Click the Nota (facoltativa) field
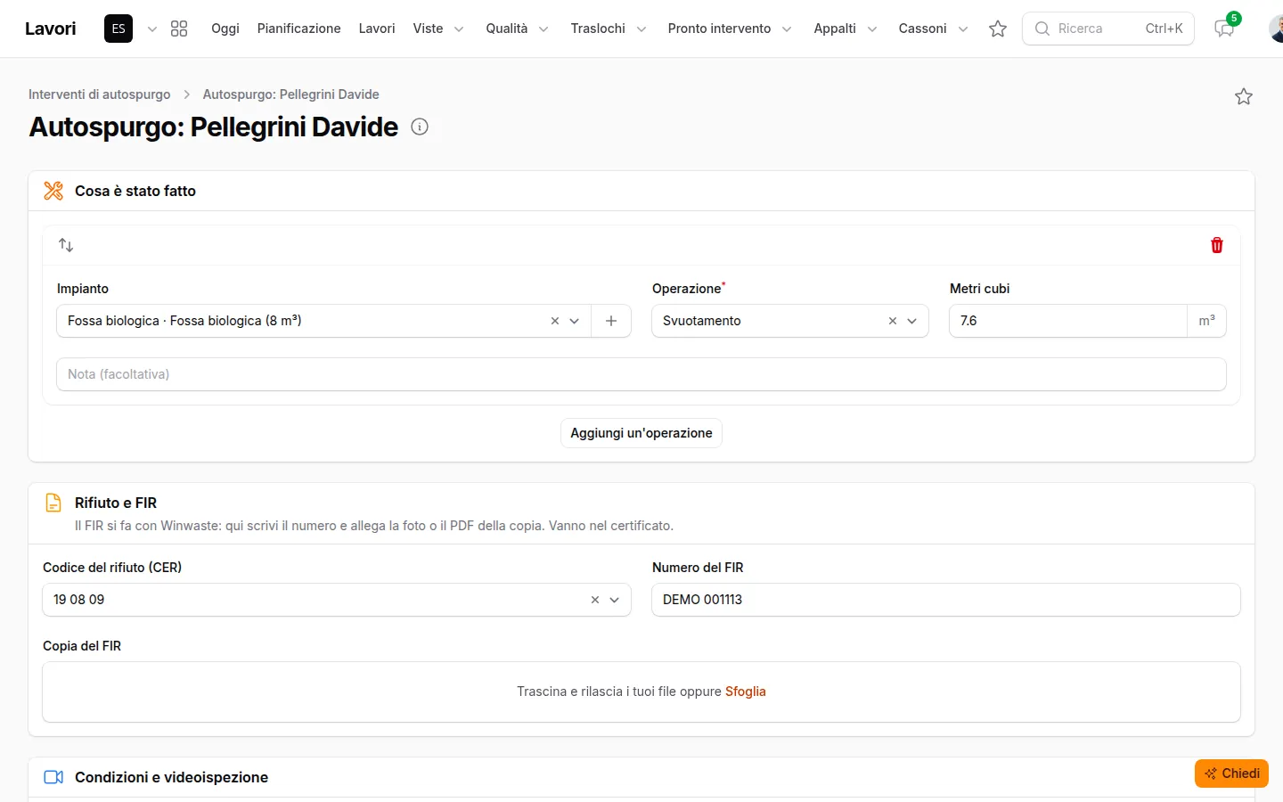 [641, 374]
